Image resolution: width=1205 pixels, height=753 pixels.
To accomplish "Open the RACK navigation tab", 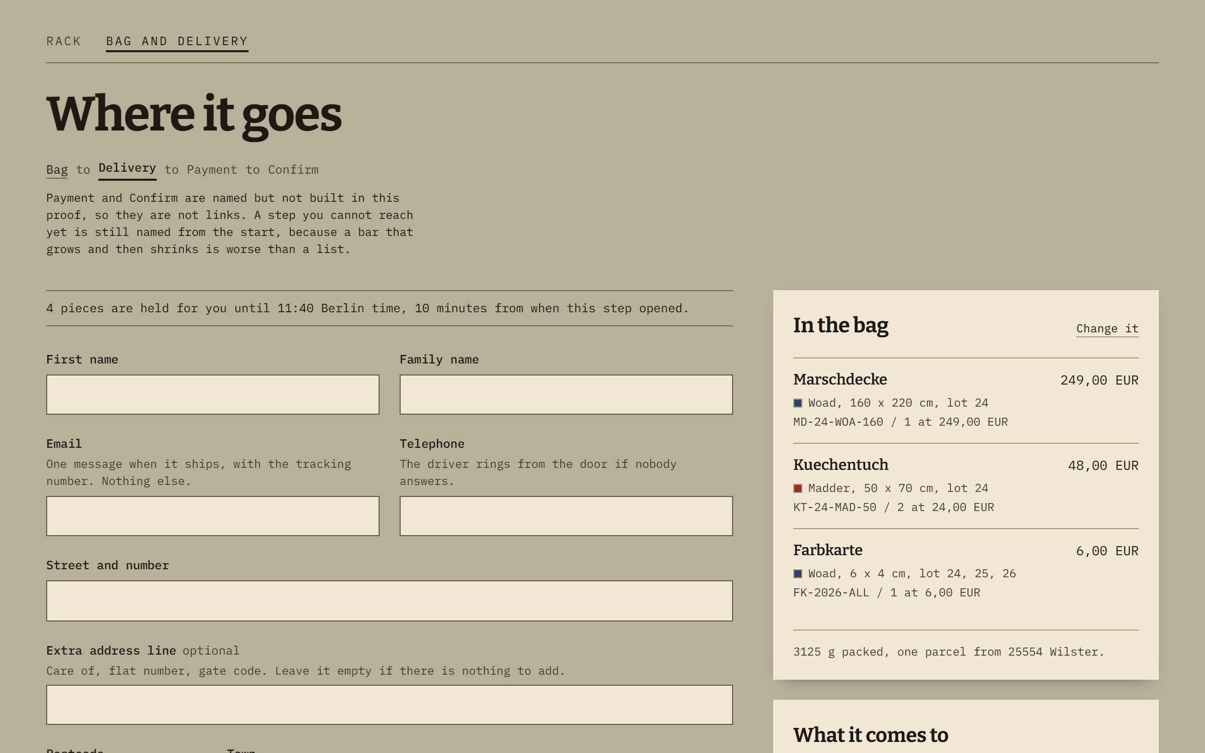I will click(x=63, y=41).
